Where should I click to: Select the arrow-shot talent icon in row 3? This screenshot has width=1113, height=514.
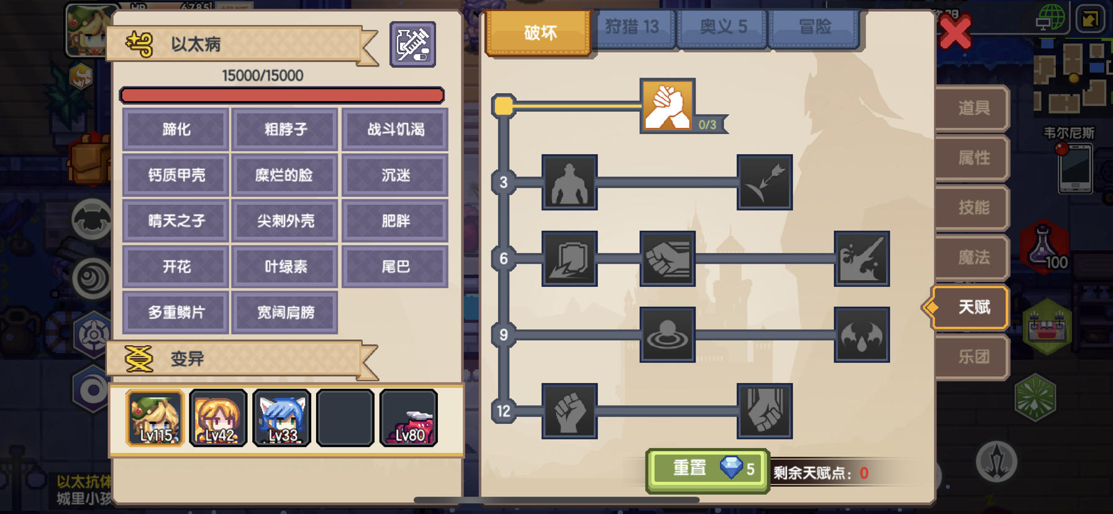coord(765,183)
